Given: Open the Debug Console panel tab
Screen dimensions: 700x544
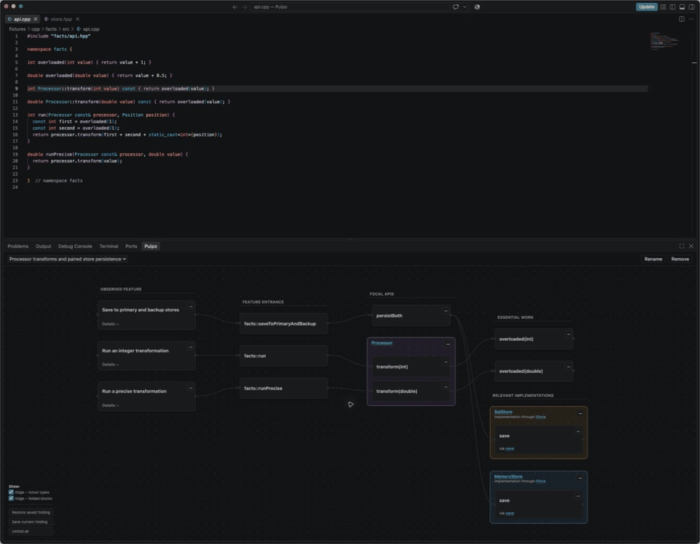Looking at the screenshot, I should [75, 246].
